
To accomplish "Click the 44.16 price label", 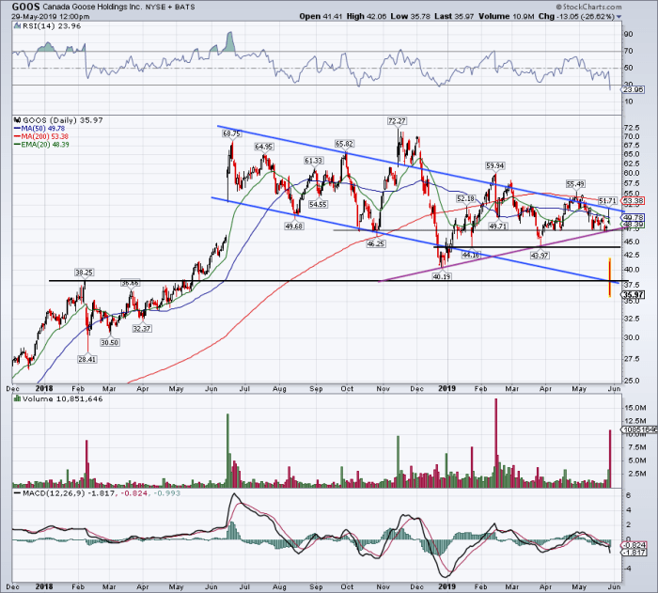I will [x=470, y=255].
